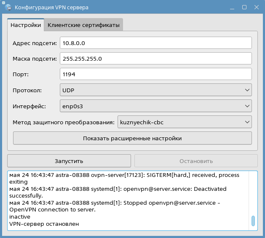Click the Адрес подсети field with 10.8.0.0
This screenshot has width=265, height=238.
click(x=155, y=43)
